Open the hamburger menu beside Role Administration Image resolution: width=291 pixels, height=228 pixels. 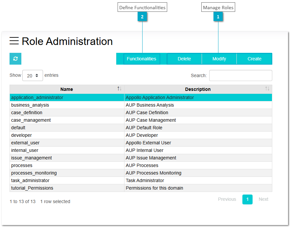pyautogui.click(x=14, y=41)
